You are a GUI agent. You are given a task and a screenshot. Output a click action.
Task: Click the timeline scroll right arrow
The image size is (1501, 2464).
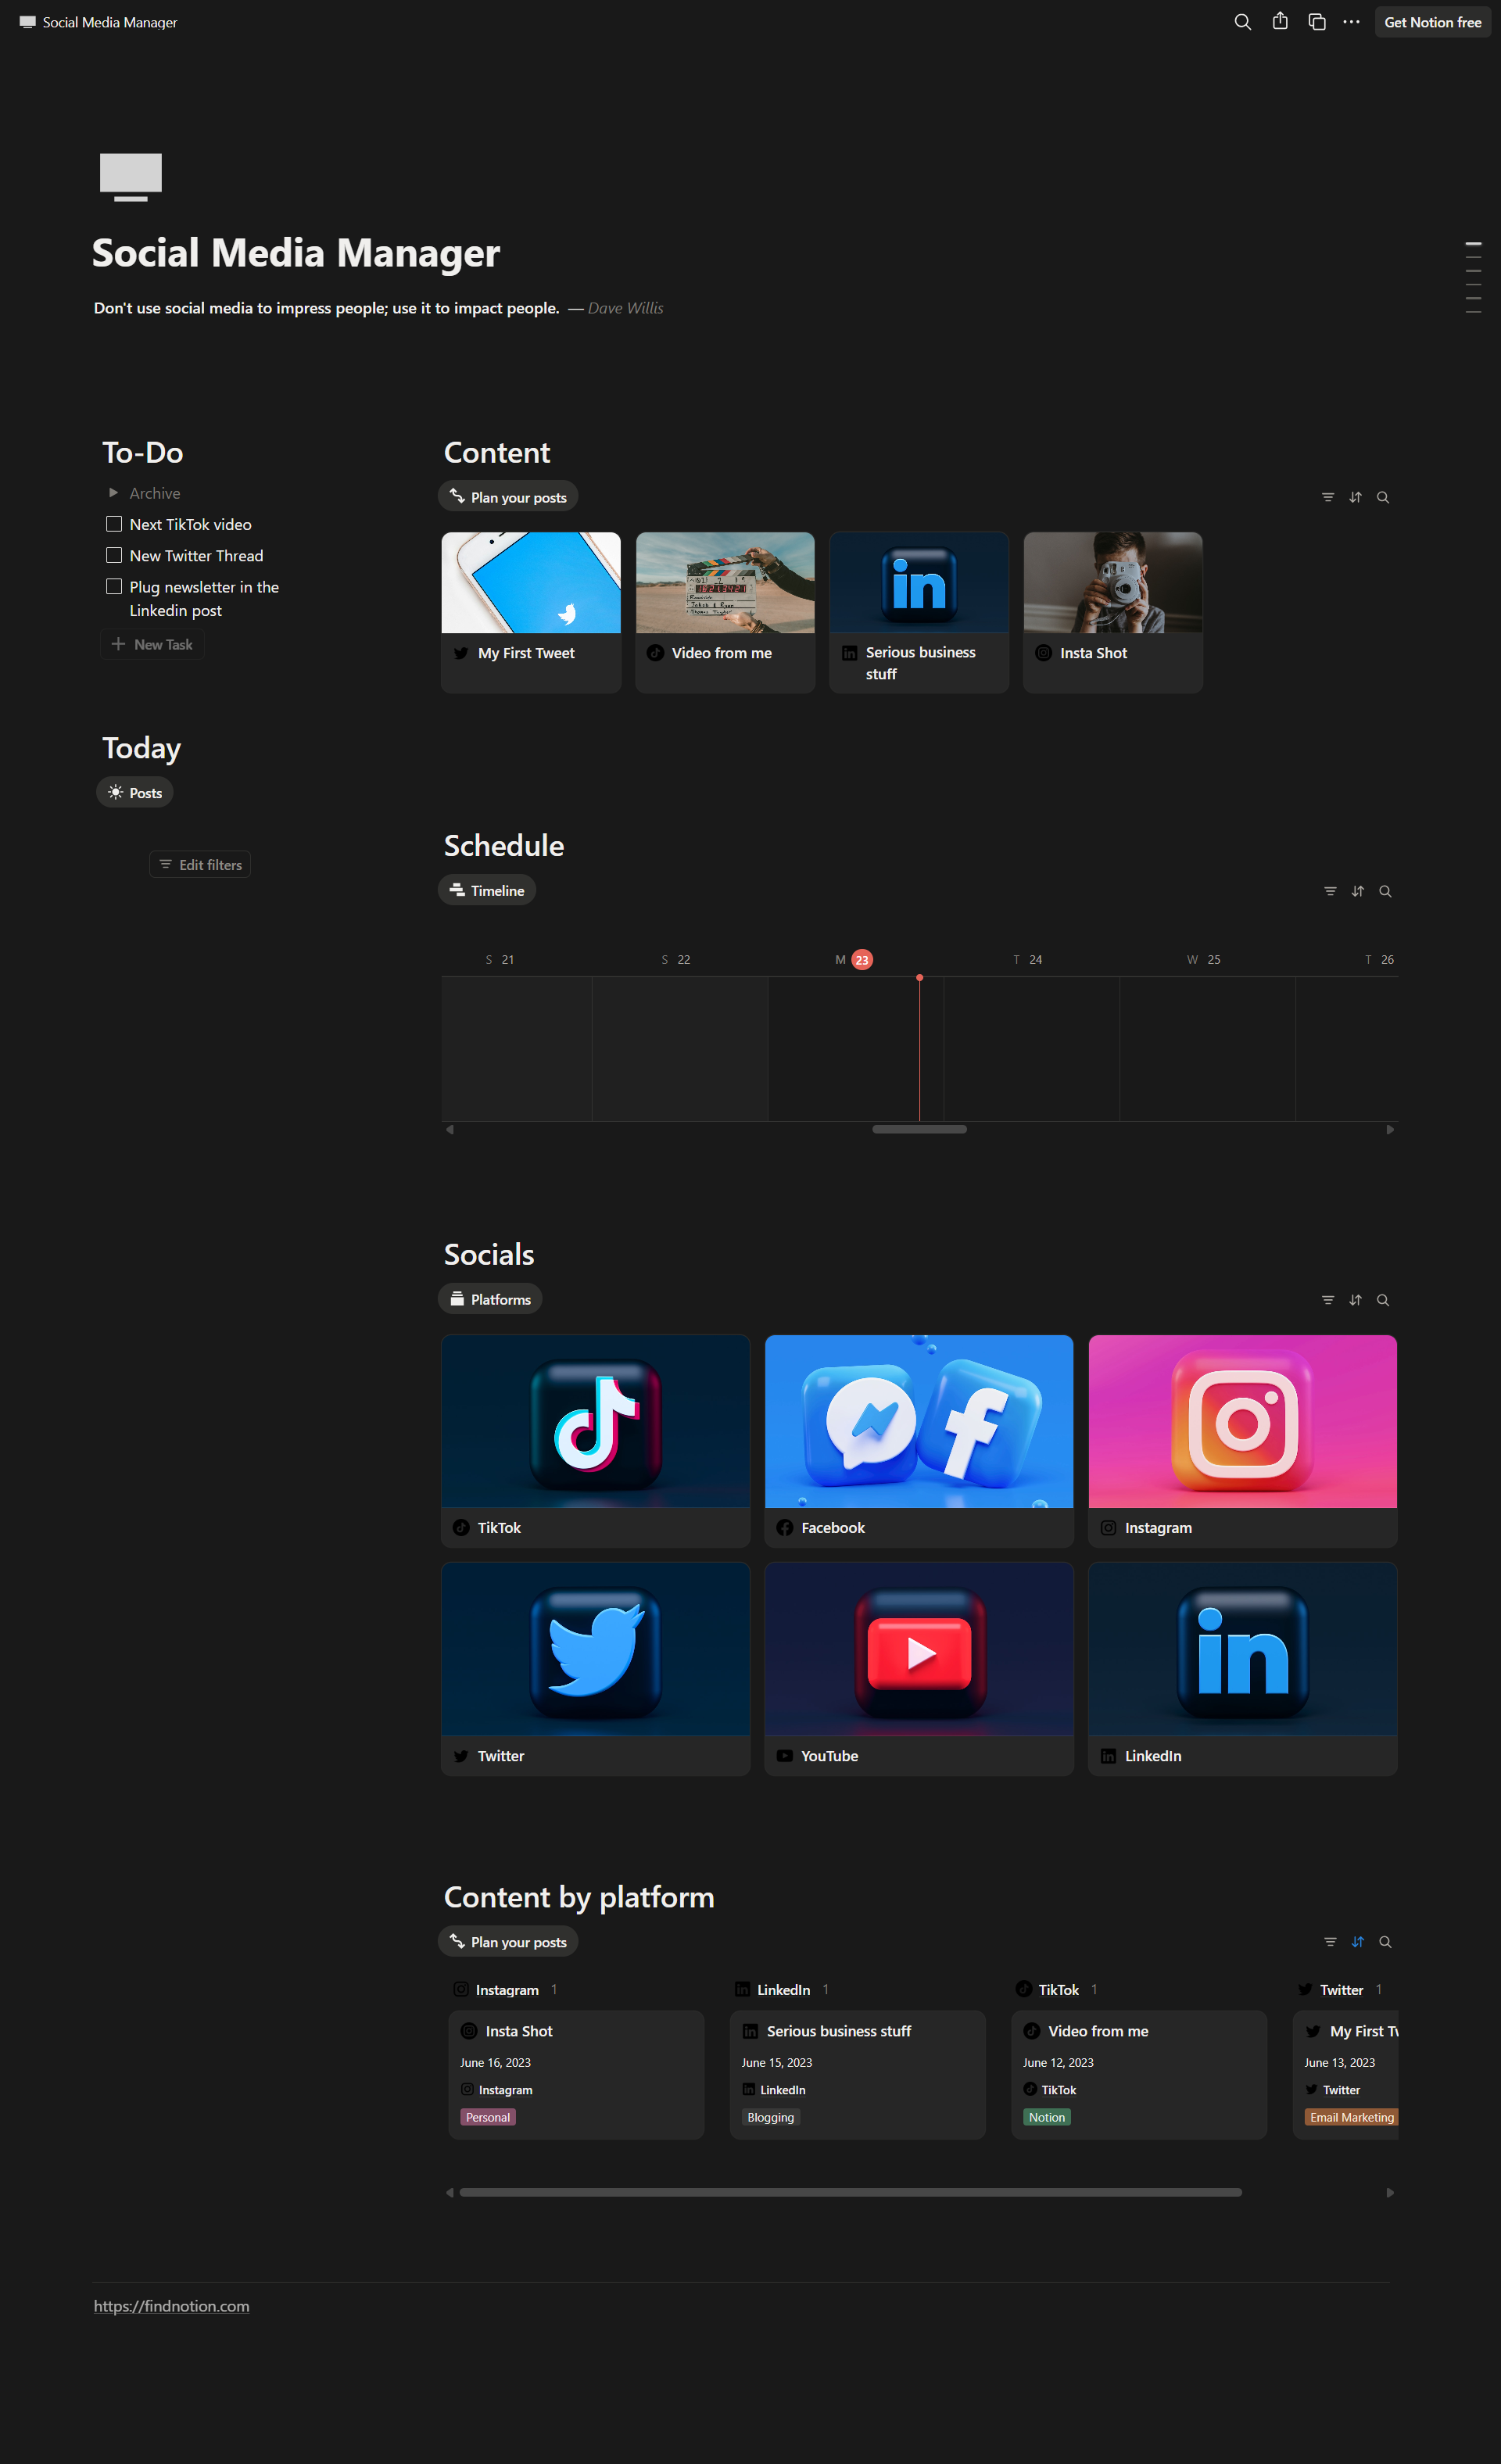click(1390, 1129)
